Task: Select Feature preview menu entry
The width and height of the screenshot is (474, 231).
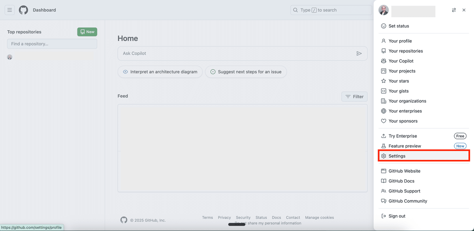Action: (x=404, y=146)
